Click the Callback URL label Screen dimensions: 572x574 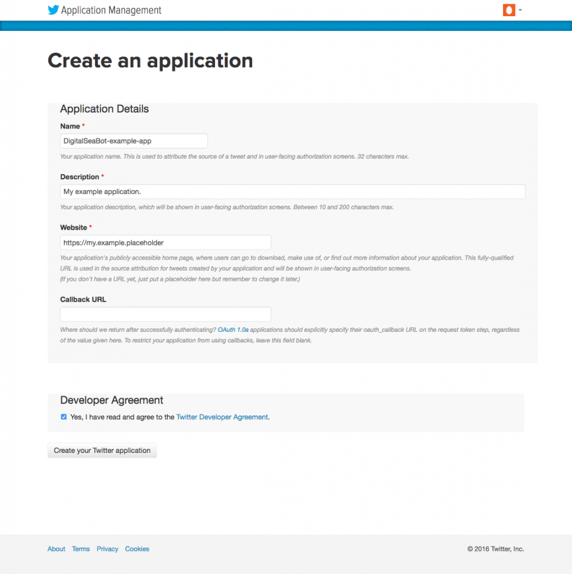pyautogui.click(x=83, y=299)
